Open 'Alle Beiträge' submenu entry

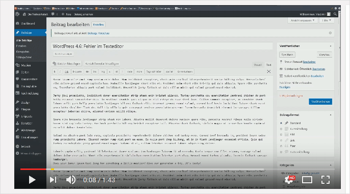(x=24, y=40)
